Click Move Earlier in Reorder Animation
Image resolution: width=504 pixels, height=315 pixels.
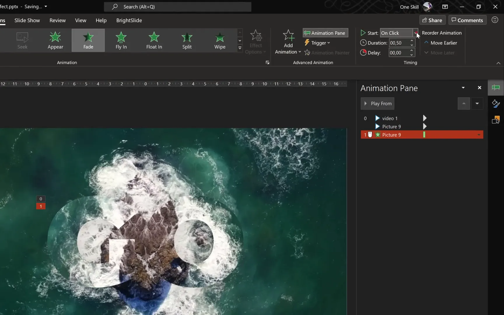pos(441,43)
